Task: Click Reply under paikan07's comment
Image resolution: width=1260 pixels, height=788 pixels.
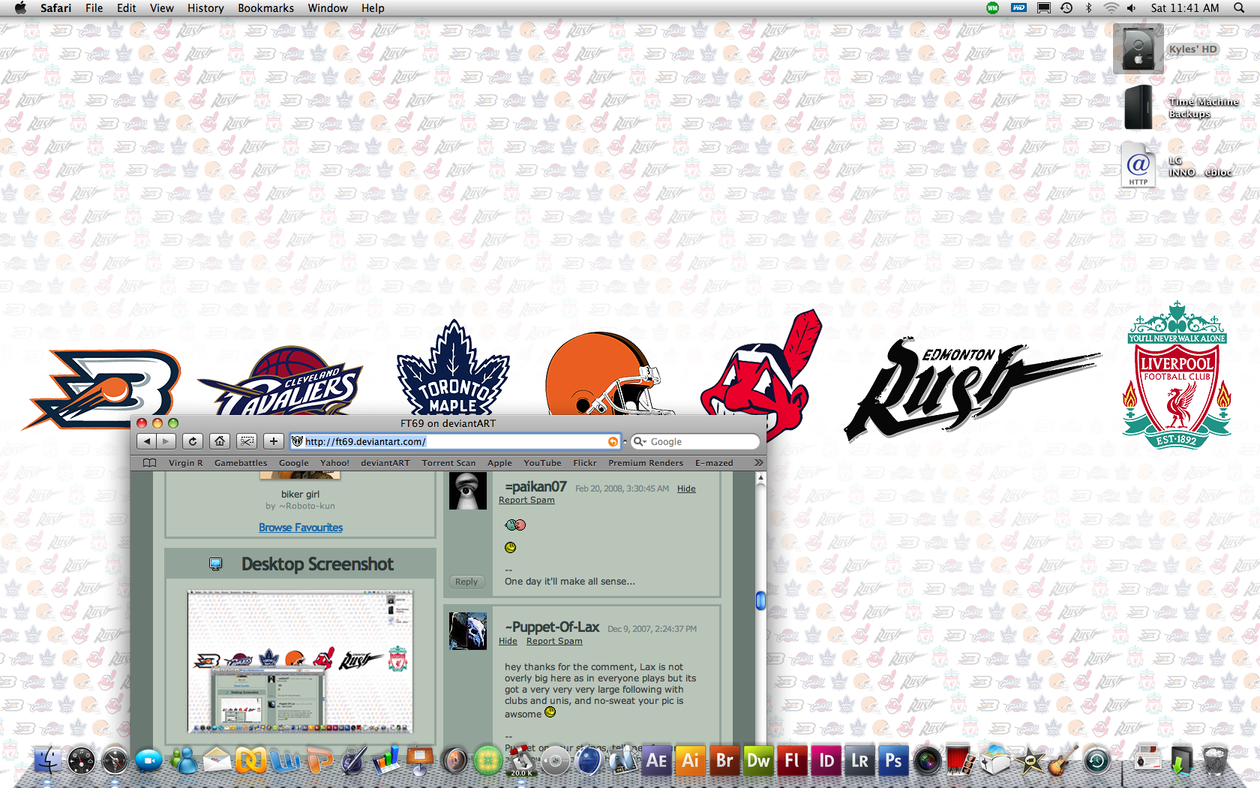Action: [466, 582]
